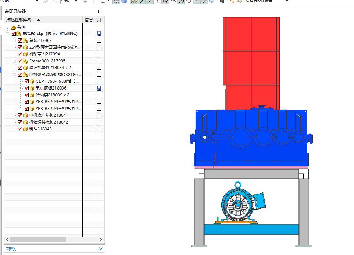
Task: Collapse the 总装配_stp root node
Action: [x=8, y=34]
